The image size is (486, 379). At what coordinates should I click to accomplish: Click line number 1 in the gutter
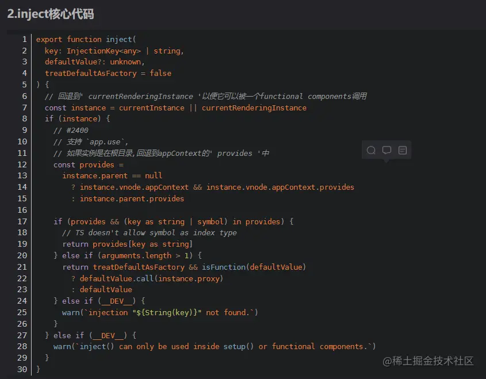pyautogui.click(x=24, y=39)
